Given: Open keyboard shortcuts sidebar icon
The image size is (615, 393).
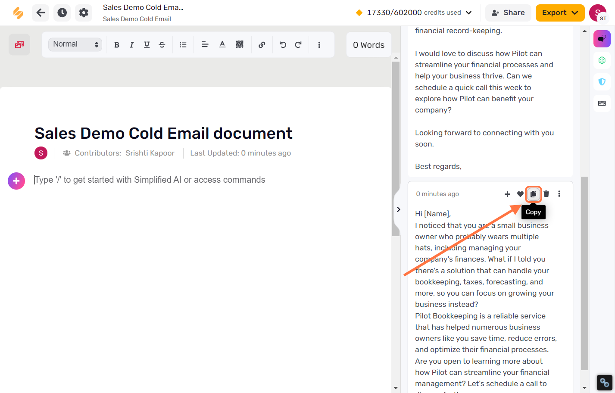Looking at the screenshot, I should tap(602, 103).
